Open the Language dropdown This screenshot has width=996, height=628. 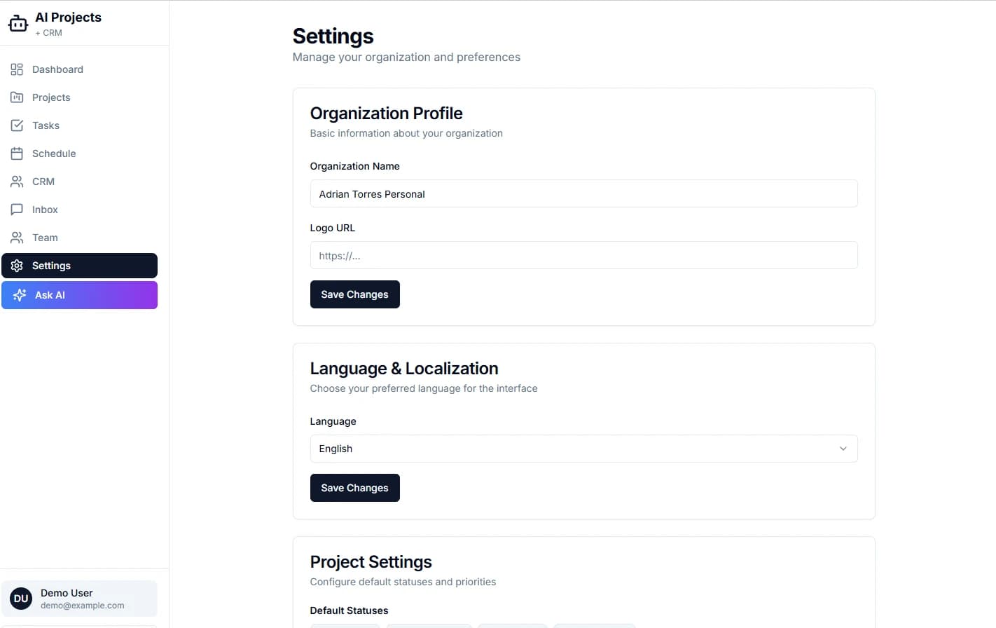[583, 449]
